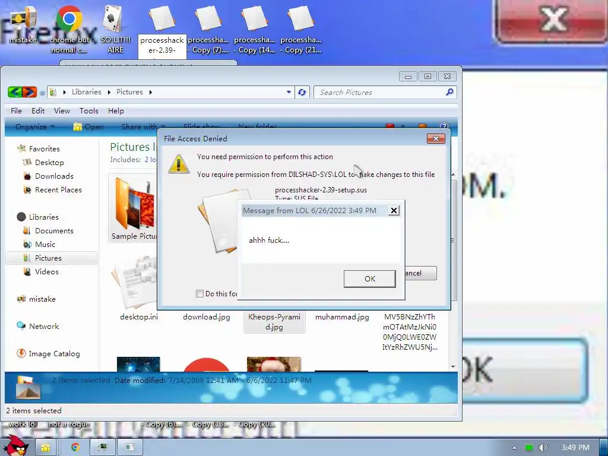Select Network in navigation pane
The width and height of the screenshot is (608, 456).
43,327
